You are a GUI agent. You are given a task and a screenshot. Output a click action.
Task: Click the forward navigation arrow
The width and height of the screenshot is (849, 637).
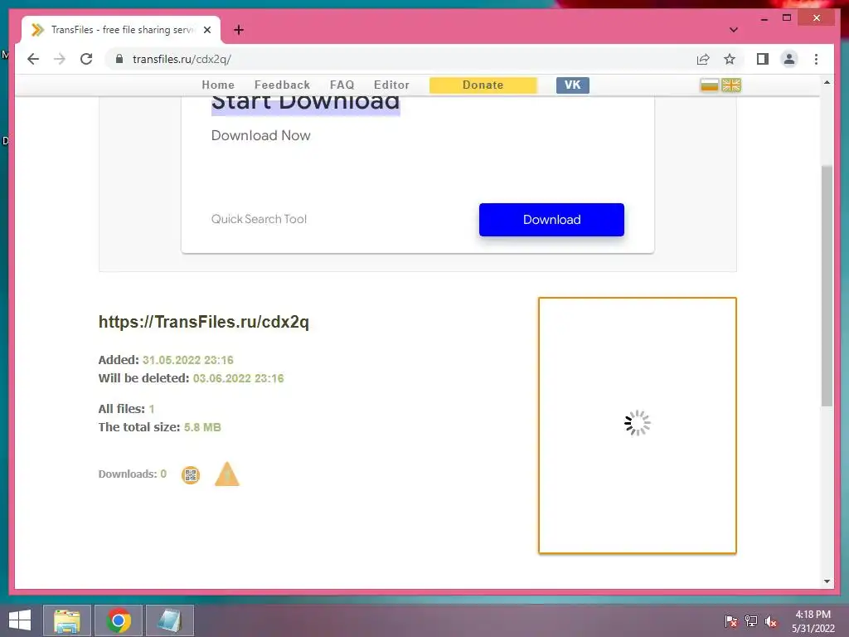[x=60, y=59]
